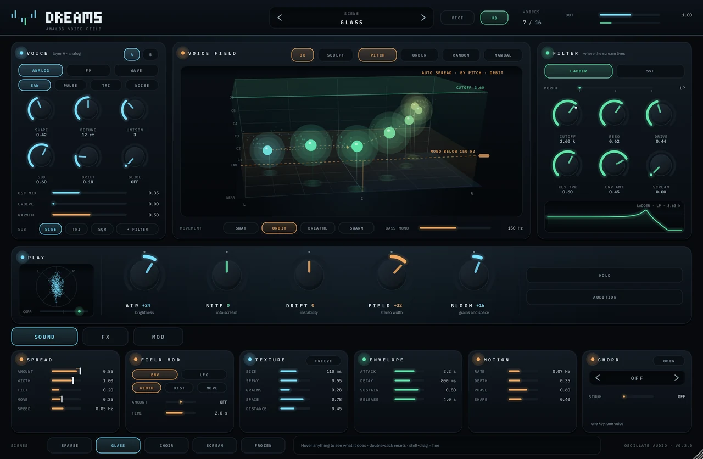Load the Frozen scene
Viewport: 703px width, 459px height.
pos(263,445)
